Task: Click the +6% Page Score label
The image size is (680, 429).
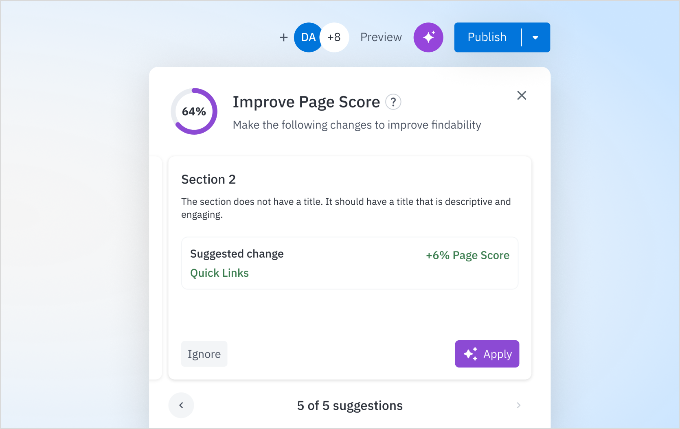Action: 467,256
